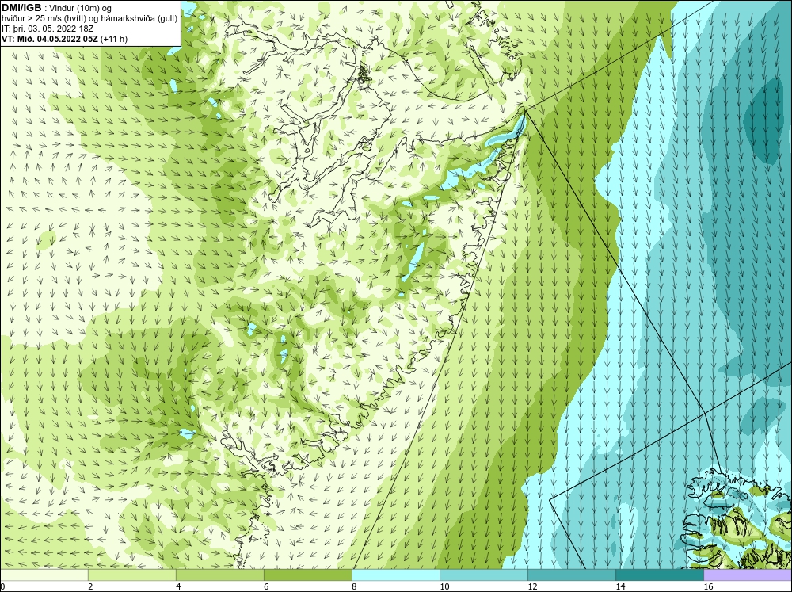Click the bold "DMI/IGB" title text
This screenshot has height=592, width=792.
pyautogui.click(x=21, y=8)
